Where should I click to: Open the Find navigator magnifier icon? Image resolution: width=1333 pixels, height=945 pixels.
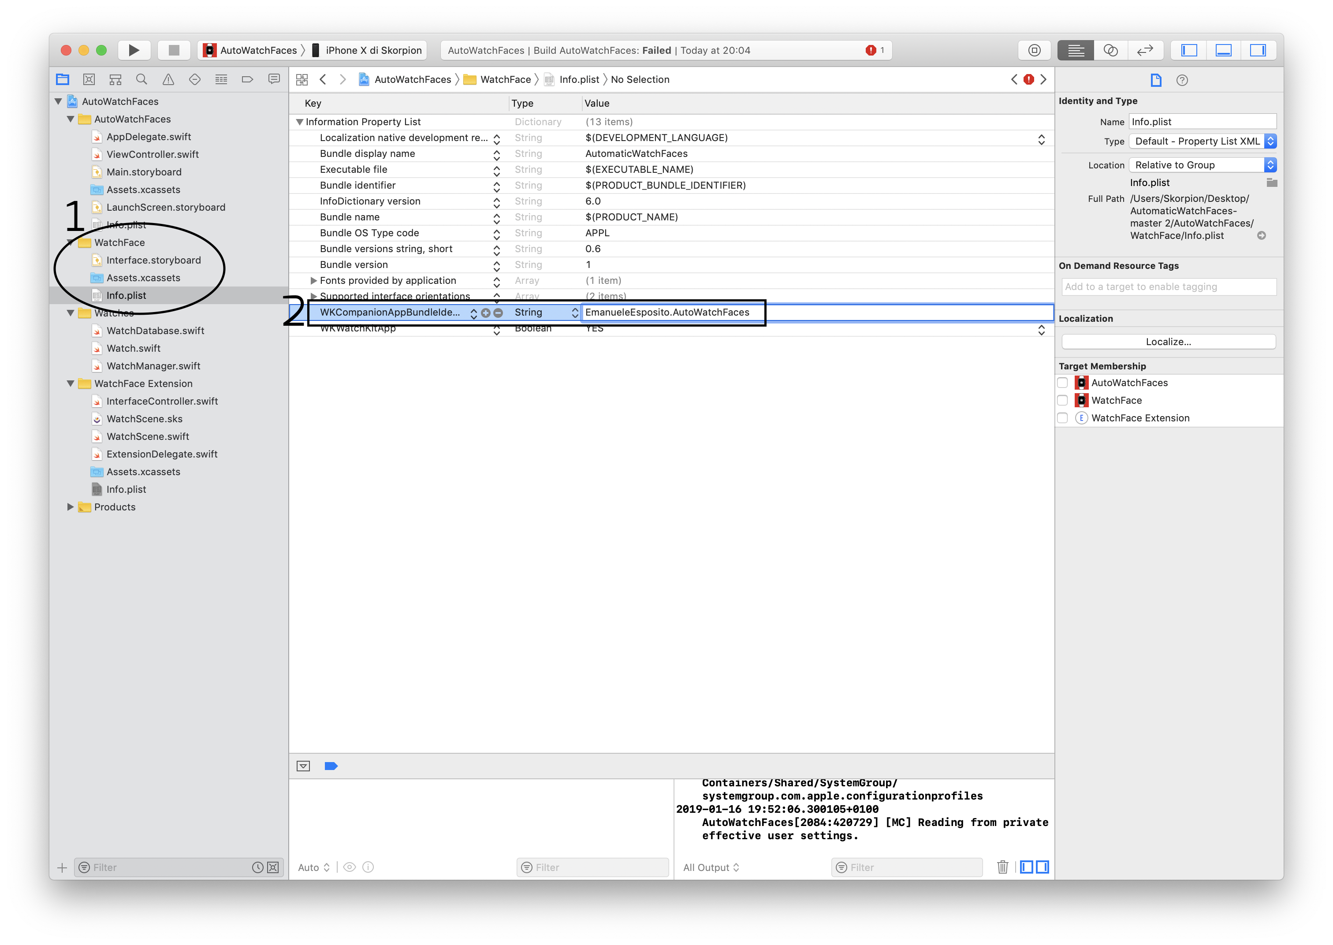141,79
